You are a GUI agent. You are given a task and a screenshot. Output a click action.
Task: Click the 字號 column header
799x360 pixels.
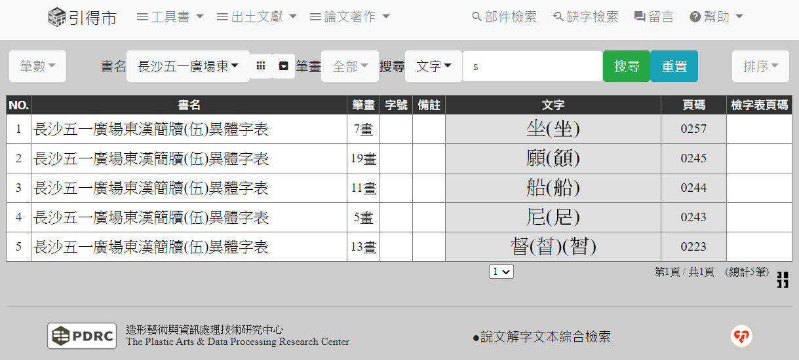coord(397,105)
